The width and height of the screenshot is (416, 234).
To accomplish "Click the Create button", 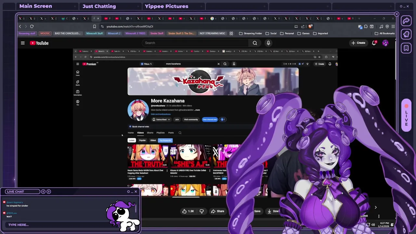I will [x=358, y=43].
